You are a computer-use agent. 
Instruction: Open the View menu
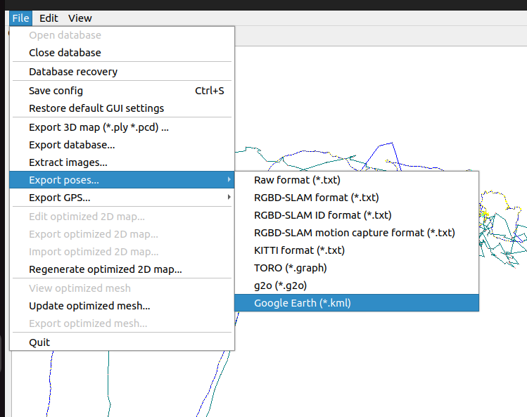coord(80,18)
